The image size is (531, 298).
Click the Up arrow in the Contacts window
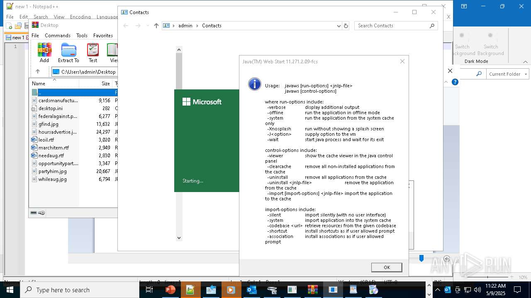[x=156, y=26]
